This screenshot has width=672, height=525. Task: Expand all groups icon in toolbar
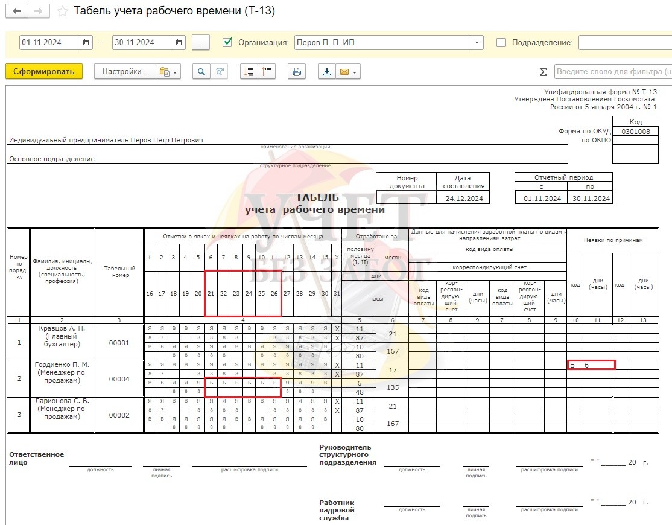(249, 72)
